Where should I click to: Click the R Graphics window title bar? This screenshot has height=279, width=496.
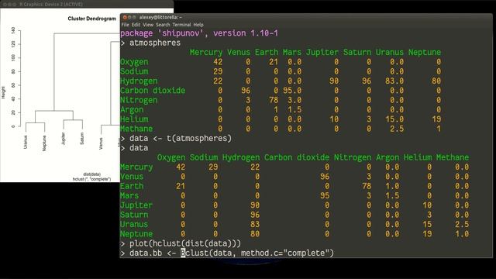pyautogui.click(x=87, y=4)
